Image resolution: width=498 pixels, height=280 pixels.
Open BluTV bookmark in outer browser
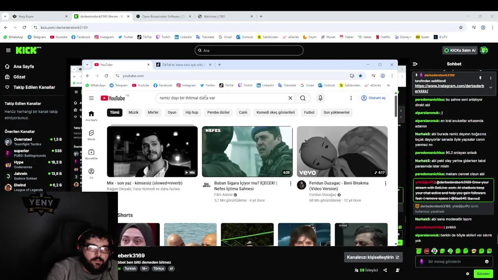point(440,37)
